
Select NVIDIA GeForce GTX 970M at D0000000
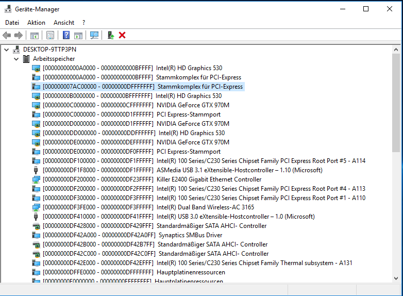click(136, 124)
